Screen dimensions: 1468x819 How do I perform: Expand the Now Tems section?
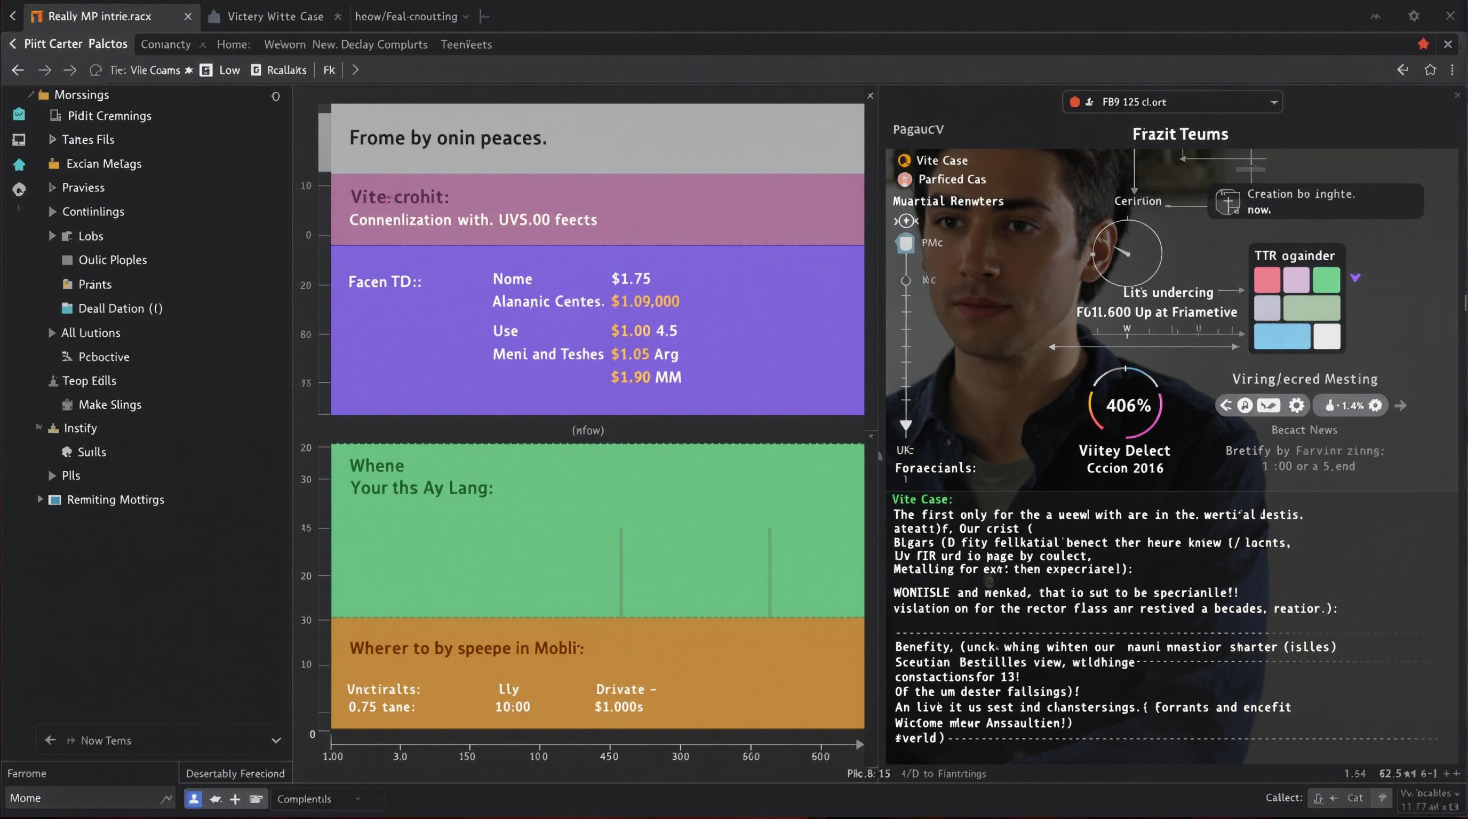click(276, 741)
